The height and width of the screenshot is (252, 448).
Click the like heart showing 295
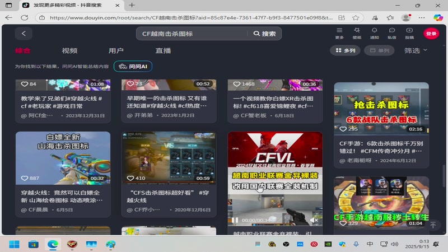343,129
